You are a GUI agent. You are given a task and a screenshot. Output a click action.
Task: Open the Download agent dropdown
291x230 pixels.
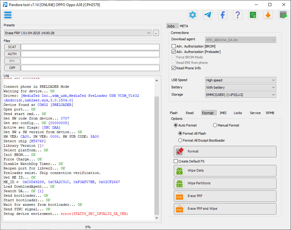click(x=241, y=40)
